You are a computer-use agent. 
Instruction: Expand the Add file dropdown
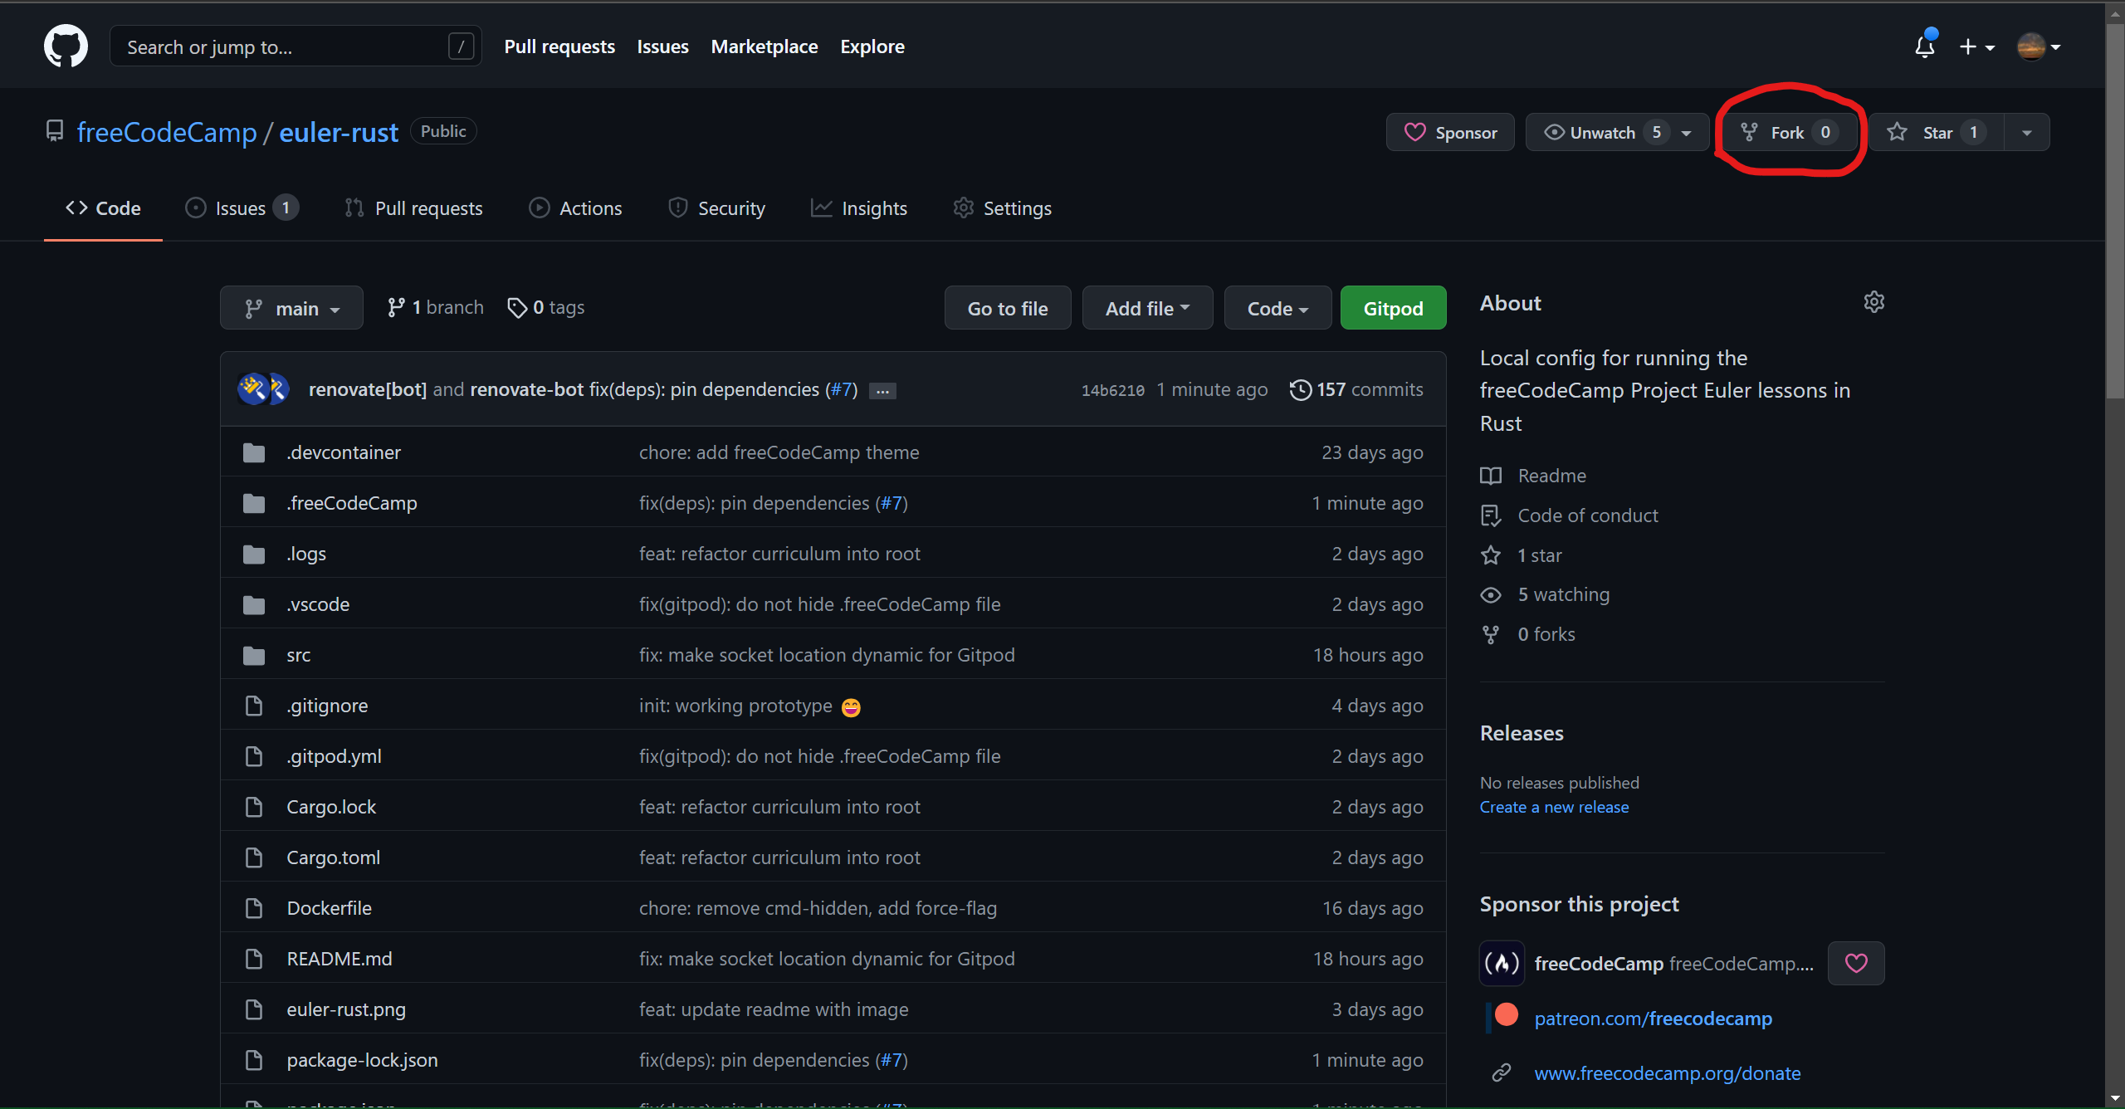coord(1147,308)
